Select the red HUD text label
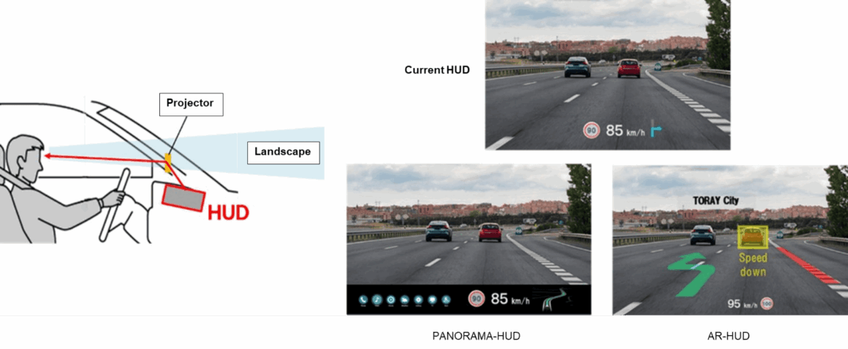The width and height of the screenshot is (848, 349). pos(228,213)
